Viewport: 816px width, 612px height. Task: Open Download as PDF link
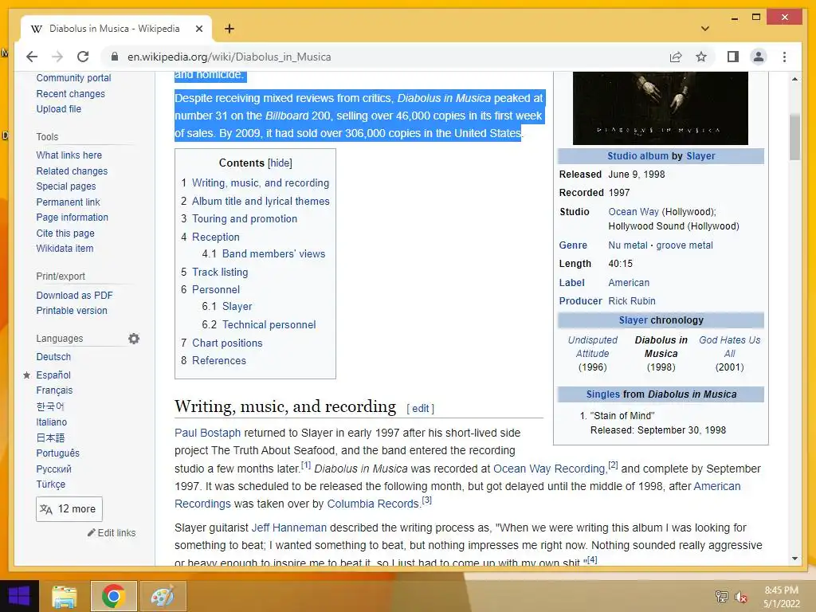(74, 295)
